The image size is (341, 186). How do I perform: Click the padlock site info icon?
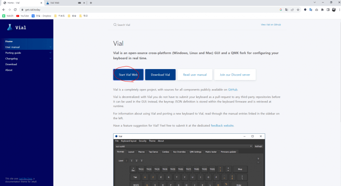point(22,10)
